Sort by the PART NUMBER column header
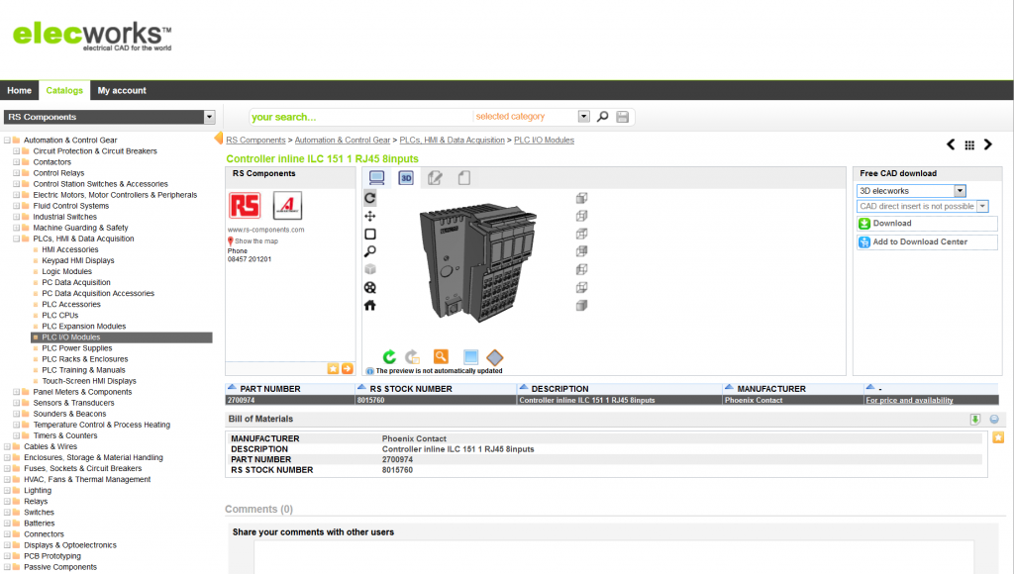Screen dimensions: 1014x574 click(x=270, y=389)
